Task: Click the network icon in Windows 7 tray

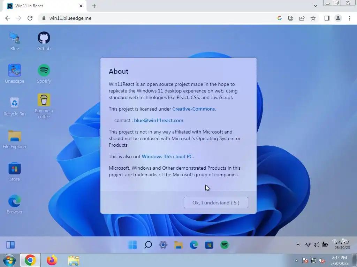Action: click(313, 260)
